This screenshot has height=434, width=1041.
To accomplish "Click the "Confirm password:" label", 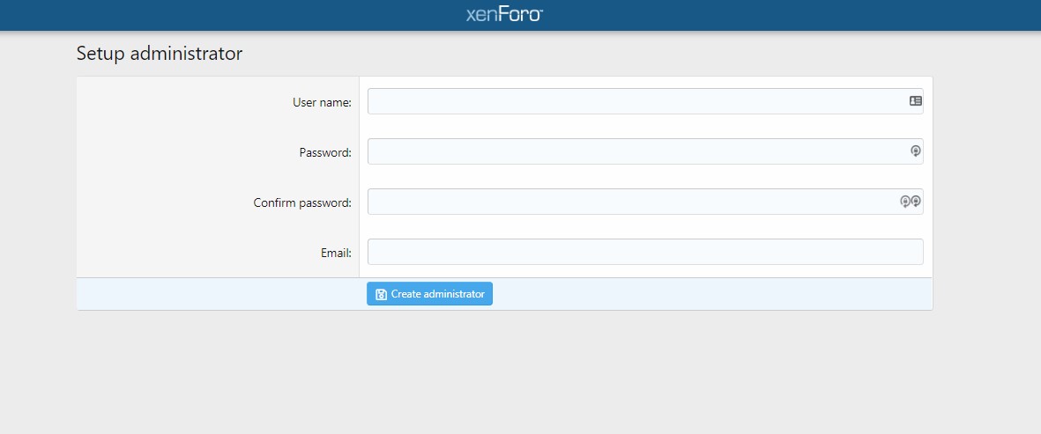I will [302, 202].
